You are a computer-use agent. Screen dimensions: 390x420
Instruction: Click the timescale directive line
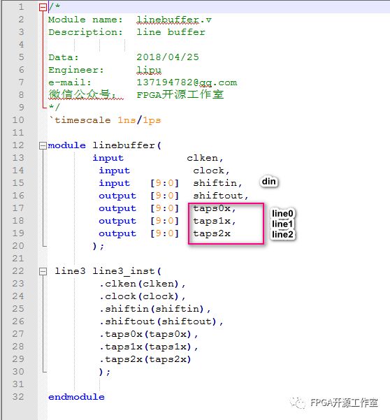click(x=106, y=120)
